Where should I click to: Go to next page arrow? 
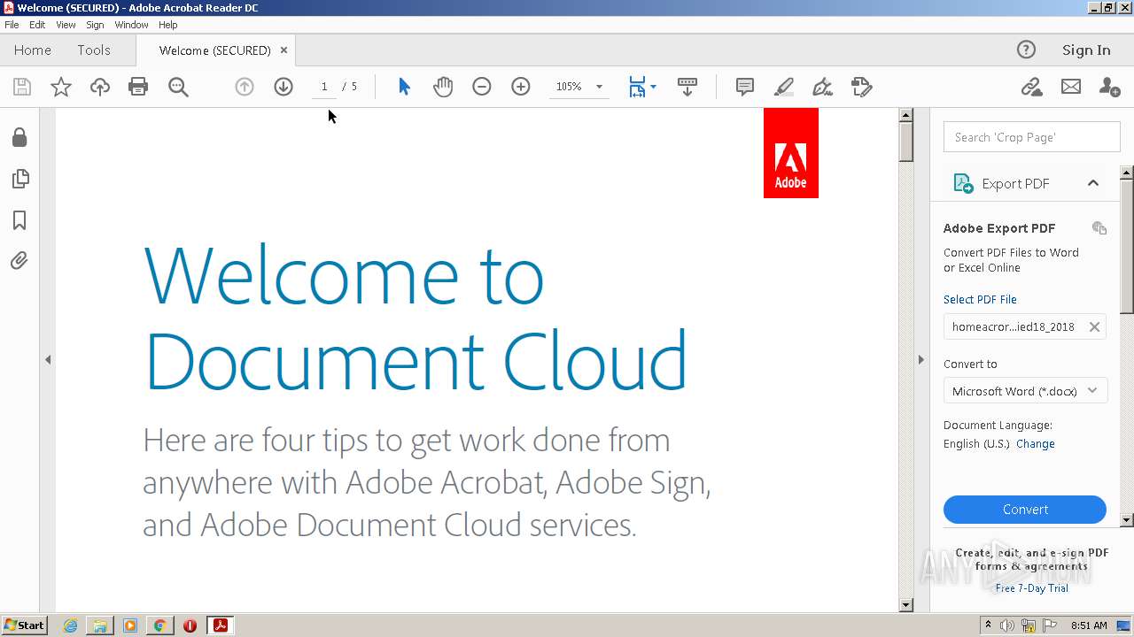click(x=283, y=87)
